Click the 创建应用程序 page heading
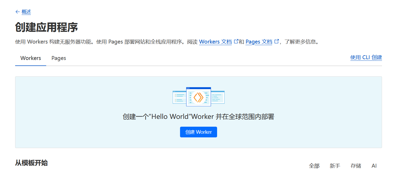400x171 pixels. pos(46,27)
